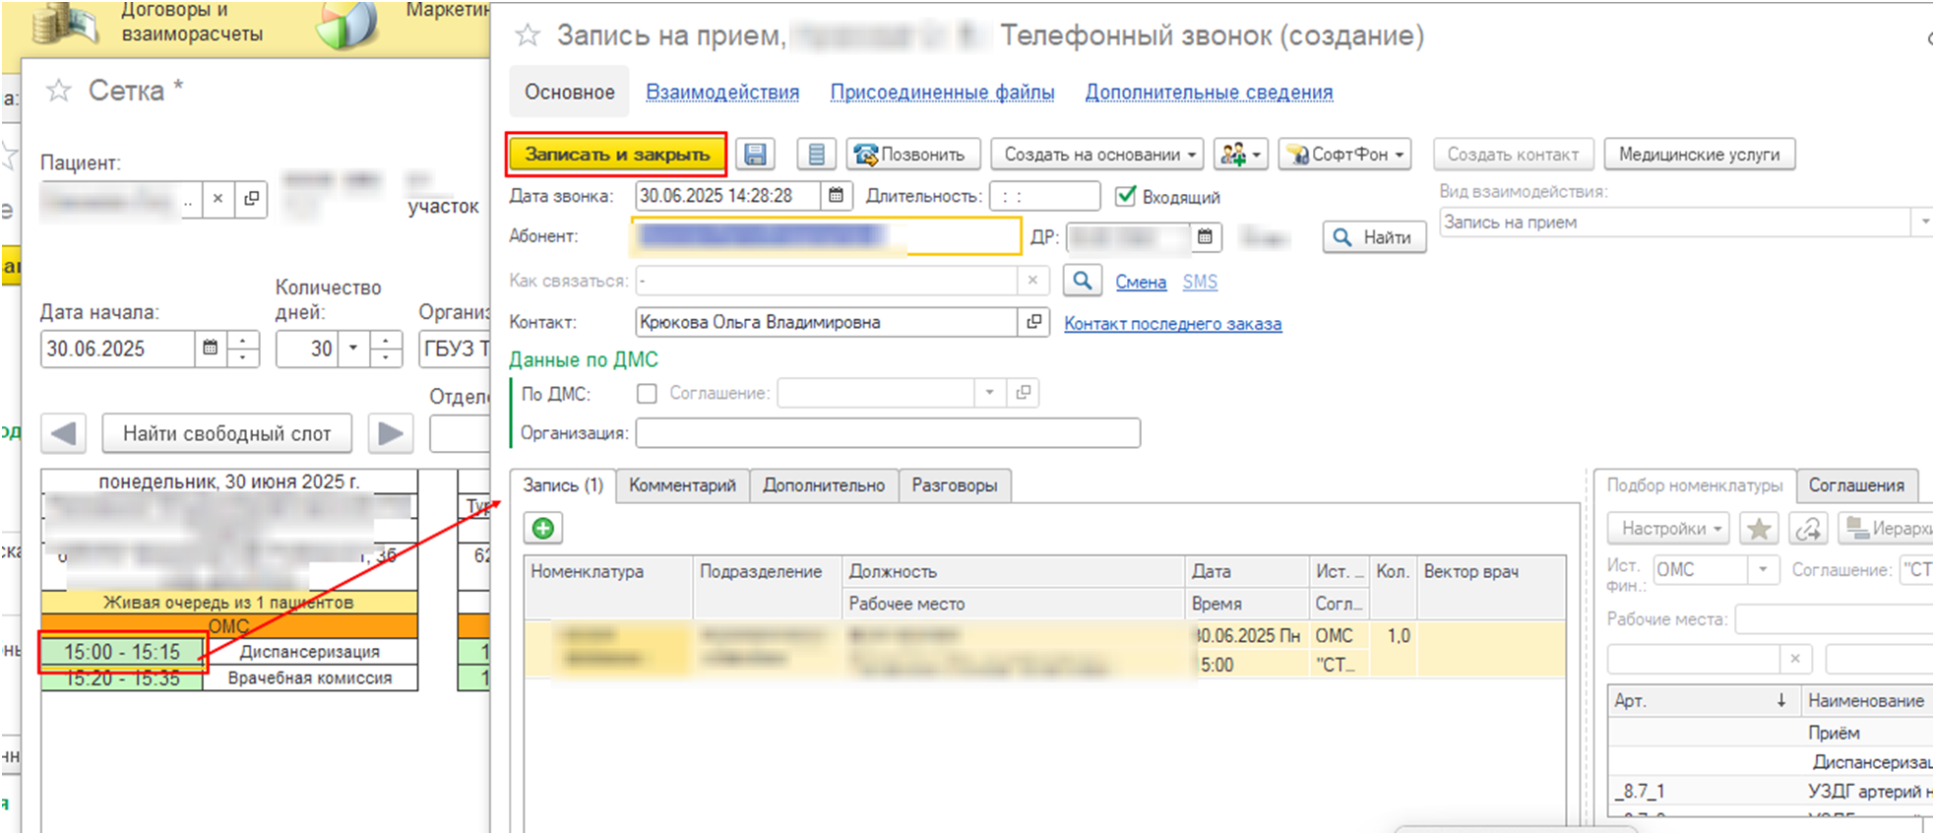Click the floppy disk save icon
The height and width of the screenshot is (835, 1935).
[755, 155]
